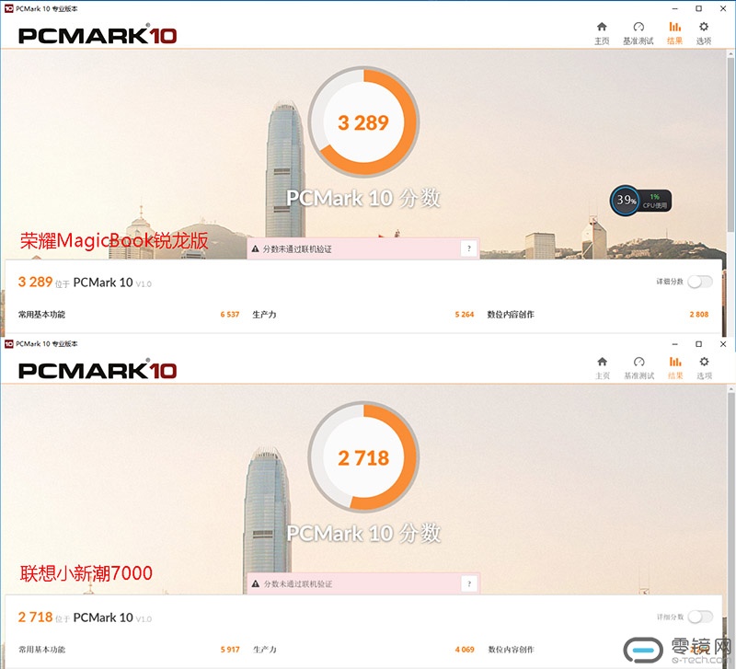Minimize the upper PCMark 10 window
The width and height of the screenshot is (736, 669).
click(x=675, y=8)
